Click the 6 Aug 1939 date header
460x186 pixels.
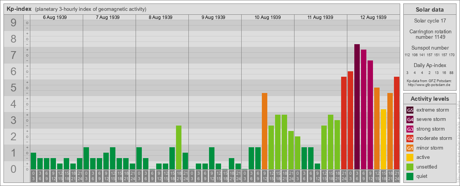(x=55, y=17)
